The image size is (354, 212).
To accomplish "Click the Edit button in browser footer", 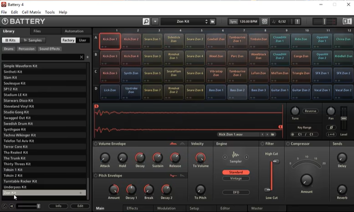I will pyautogui.click(x=80, y=206).
